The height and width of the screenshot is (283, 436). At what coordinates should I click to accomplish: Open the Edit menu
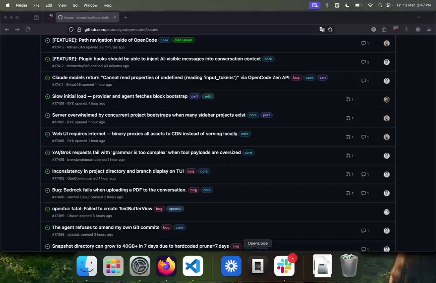[49, 5]
